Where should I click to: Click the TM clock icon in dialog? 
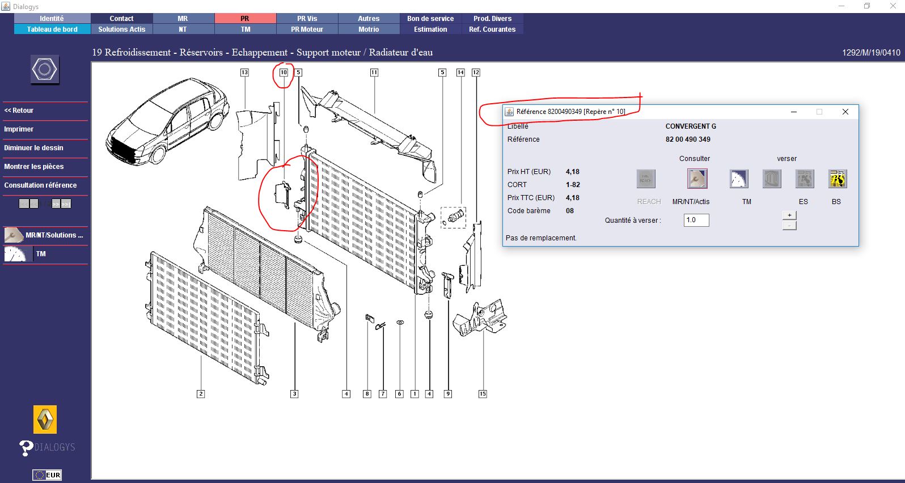(738, 179)
